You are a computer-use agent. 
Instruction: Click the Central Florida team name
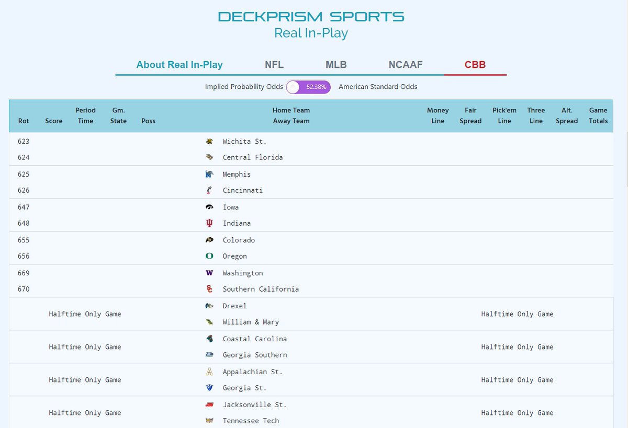click(x=253, y=157)
